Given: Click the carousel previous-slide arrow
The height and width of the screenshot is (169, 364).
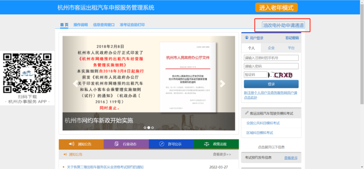Looking at the screenshot, I should click(x=76, y=84).
